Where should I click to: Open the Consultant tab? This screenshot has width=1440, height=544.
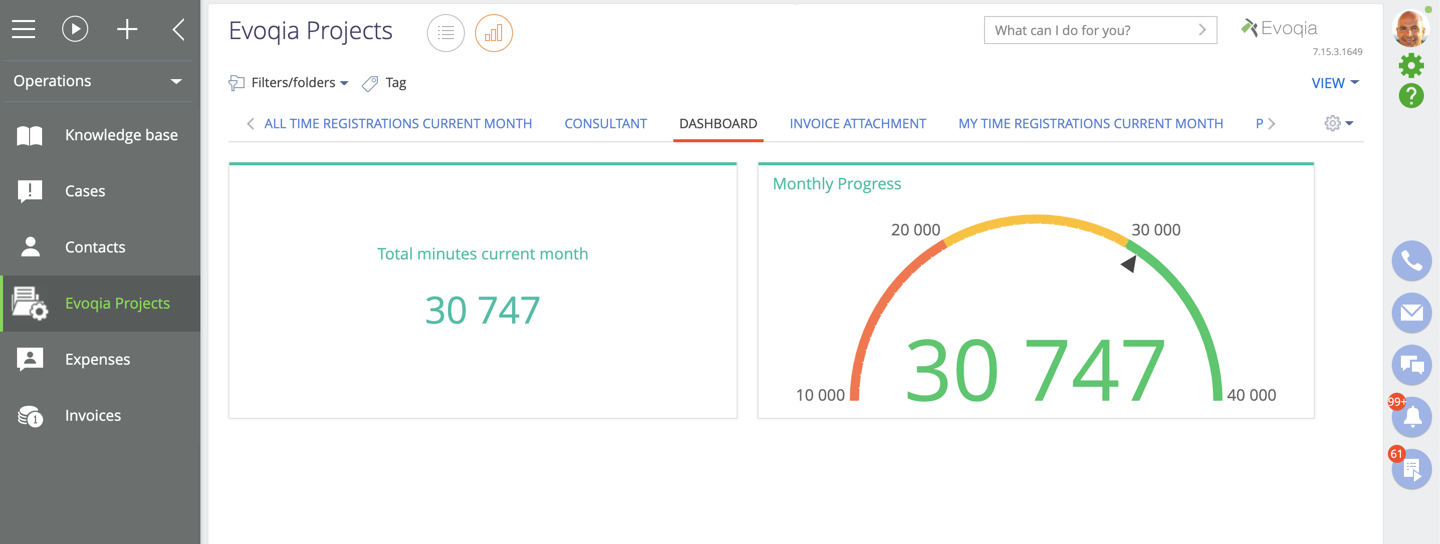tap(605, 124)
